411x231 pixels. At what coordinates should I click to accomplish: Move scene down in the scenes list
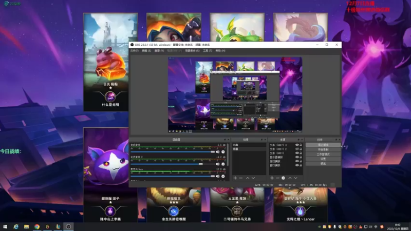[253, 178]
